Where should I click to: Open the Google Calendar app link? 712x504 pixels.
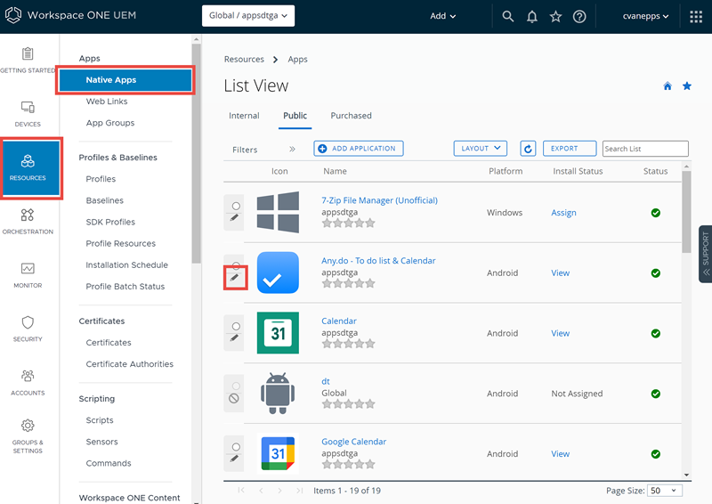pyautogui.click(x=353, y=442)
